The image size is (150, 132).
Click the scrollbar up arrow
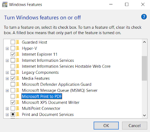(144, 42)
